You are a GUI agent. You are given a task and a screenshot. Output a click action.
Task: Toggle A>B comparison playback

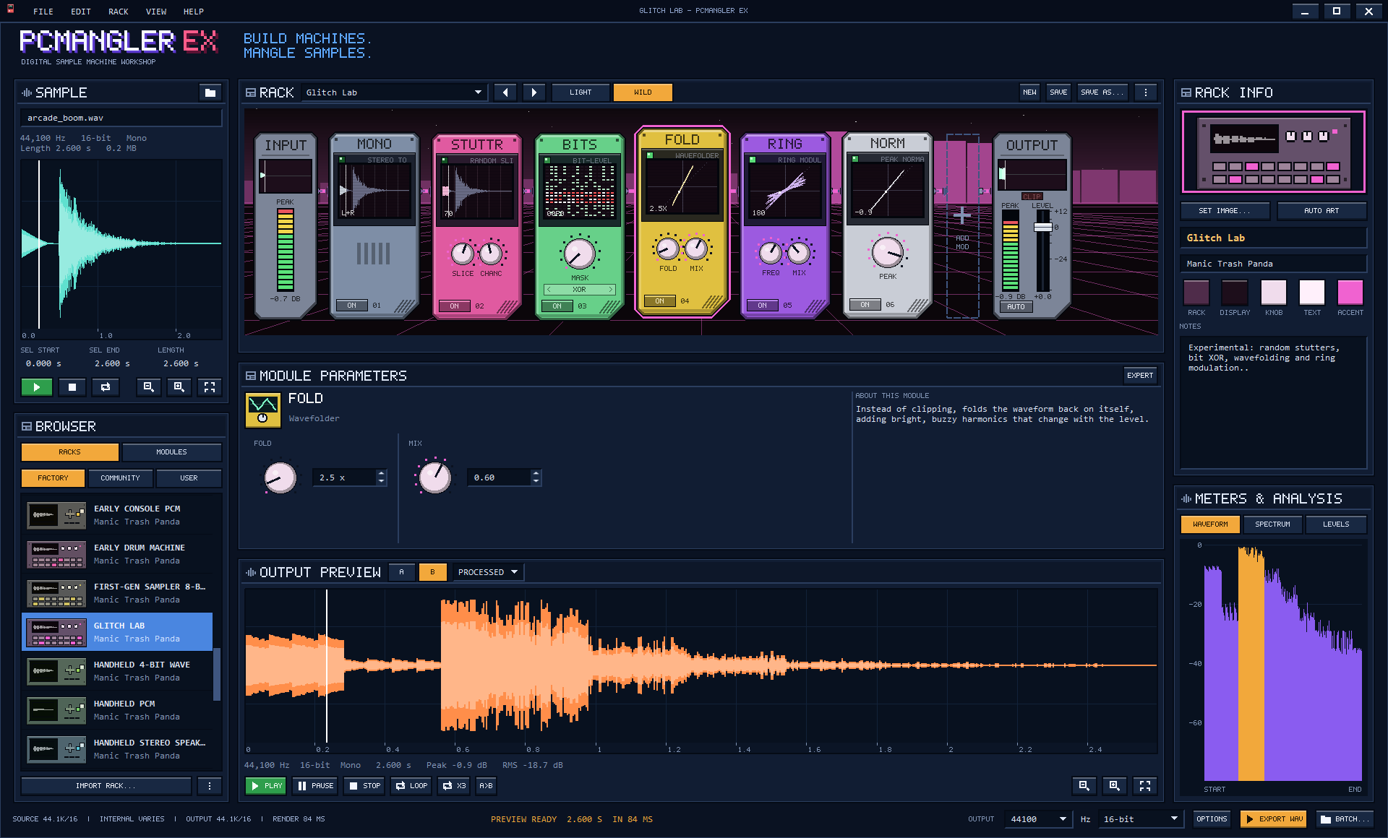tap(486, 786)
